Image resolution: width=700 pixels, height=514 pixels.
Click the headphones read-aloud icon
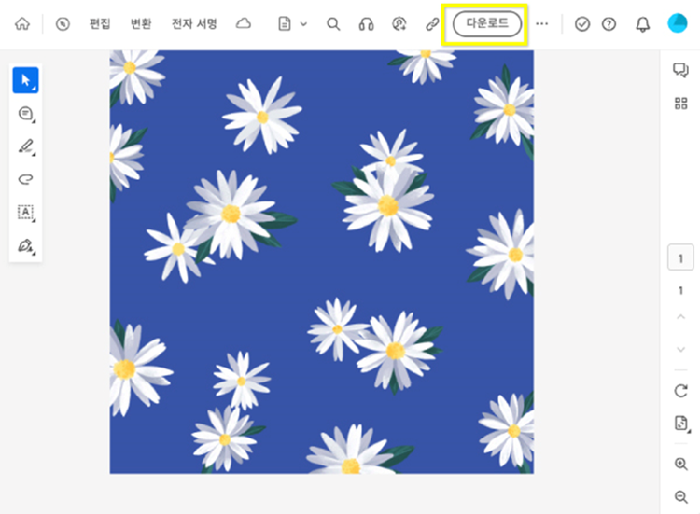tap(366, 23)
